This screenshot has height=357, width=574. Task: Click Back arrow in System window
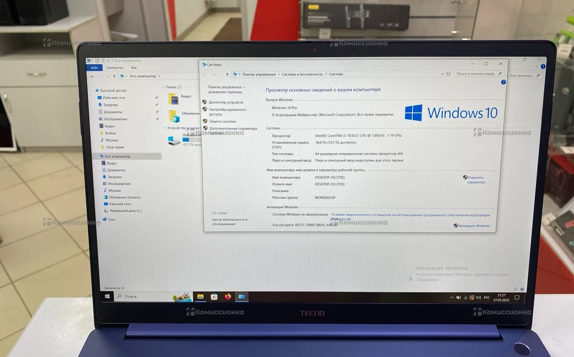[x=205, y=74]
